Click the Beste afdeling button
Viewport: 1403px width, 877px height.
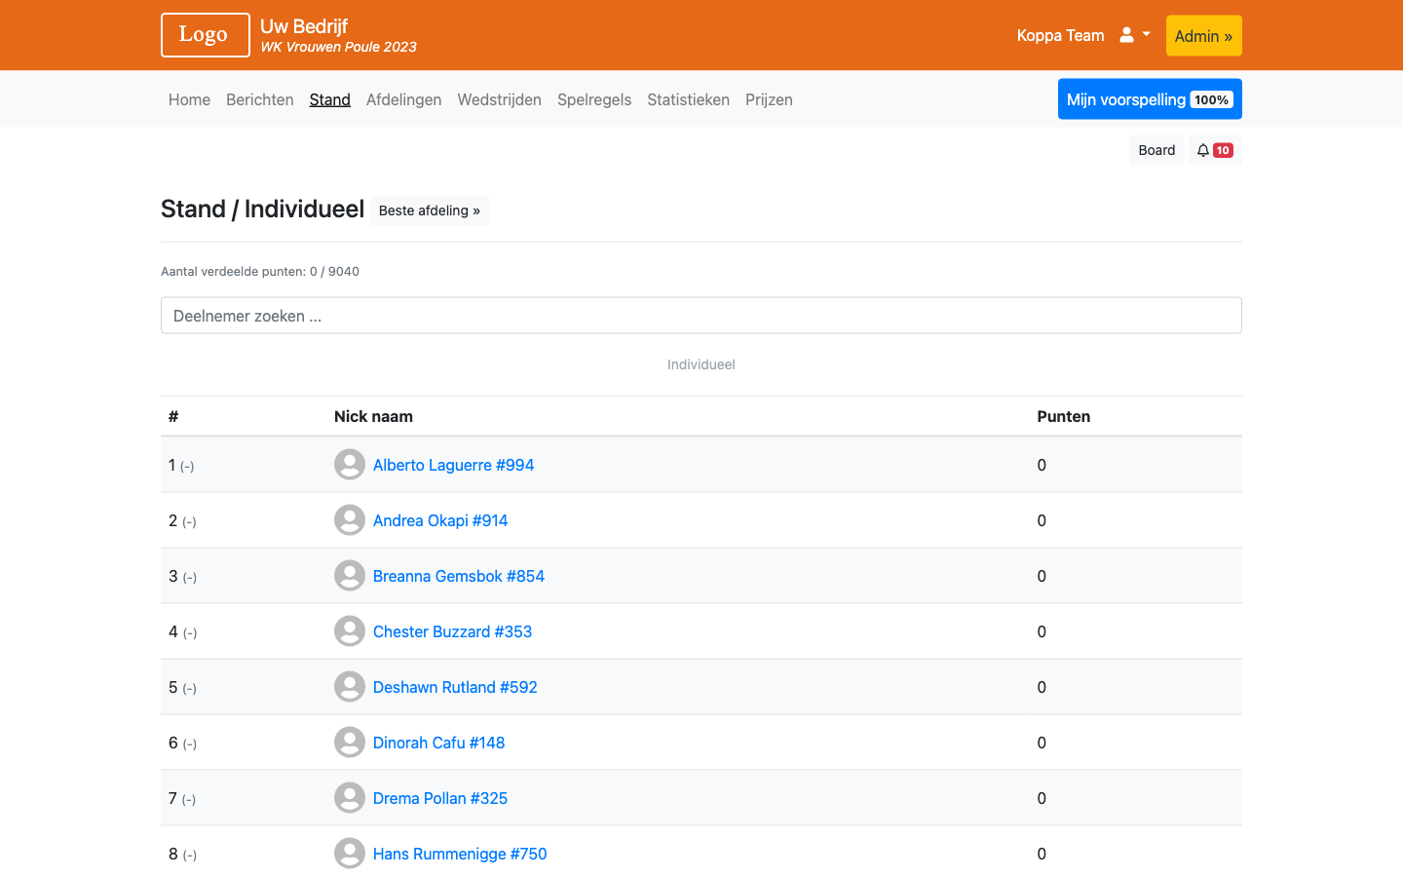430,210
